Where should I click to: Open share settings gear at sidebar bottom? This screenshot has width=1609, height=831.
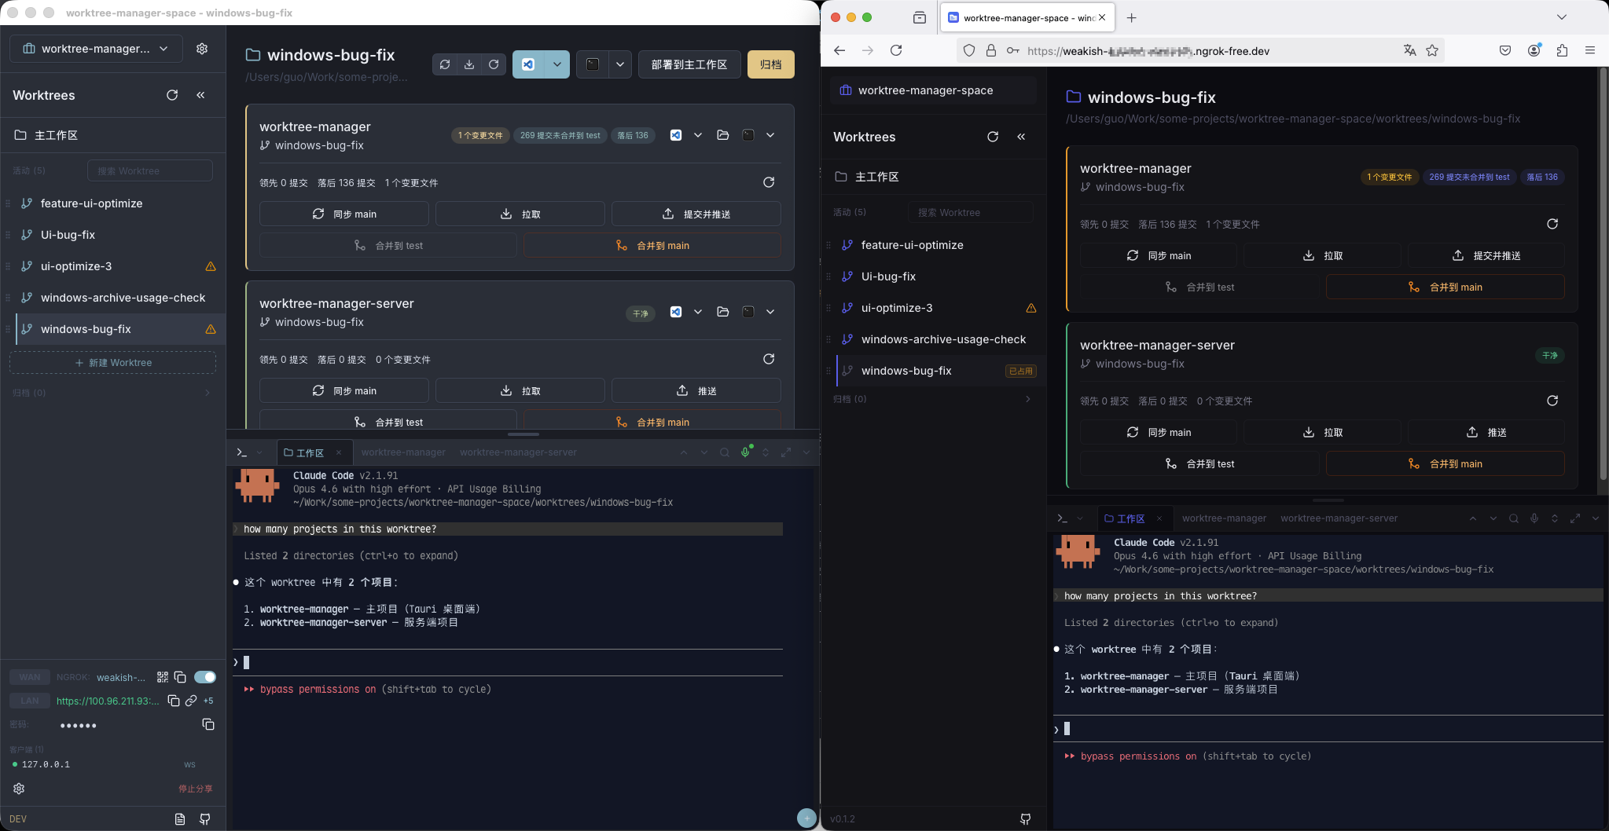[19, 789]
